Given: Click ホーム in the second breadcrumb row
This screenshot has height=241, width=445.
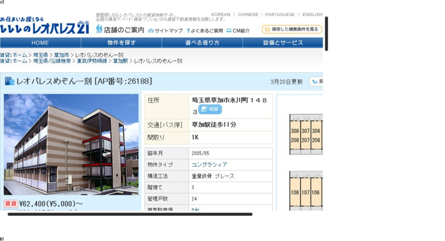Looking at the screenshot, I should [x=20, y=61].
